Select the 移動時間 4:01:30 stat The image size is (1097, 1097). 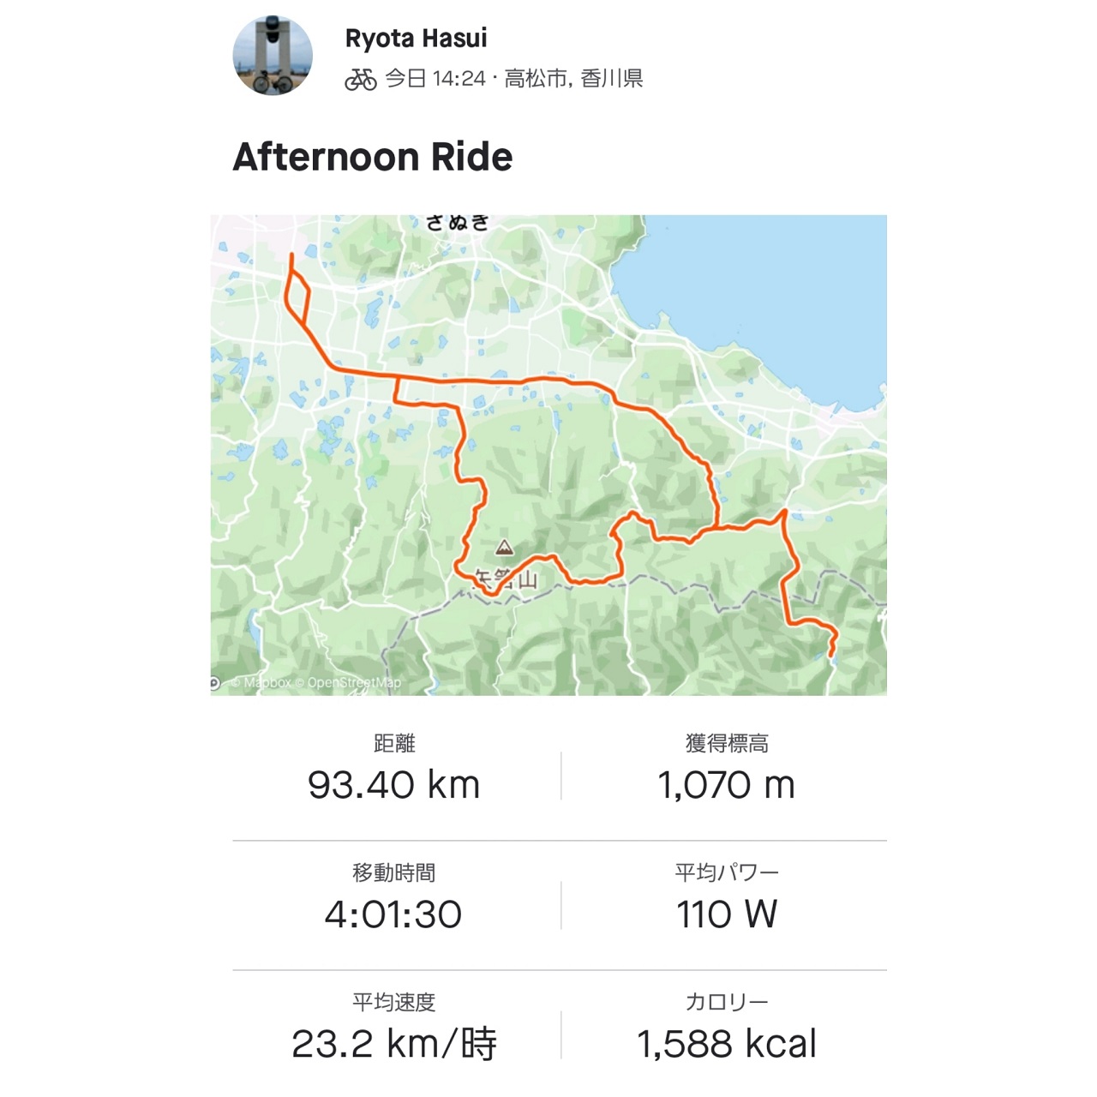click(394, 897)
